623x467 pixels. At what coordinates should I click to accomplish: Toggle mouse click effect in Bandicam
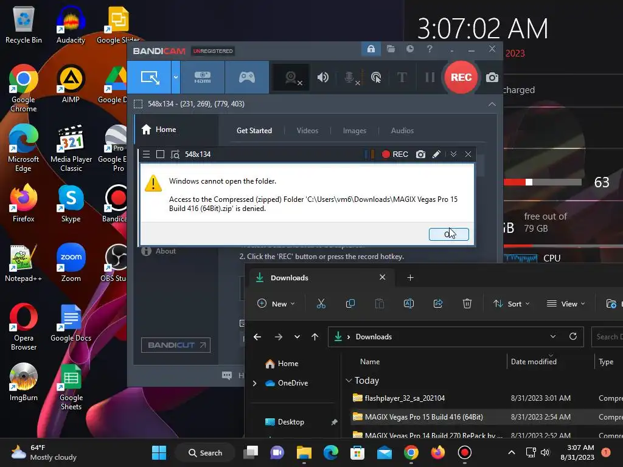[x=375, y=77]
